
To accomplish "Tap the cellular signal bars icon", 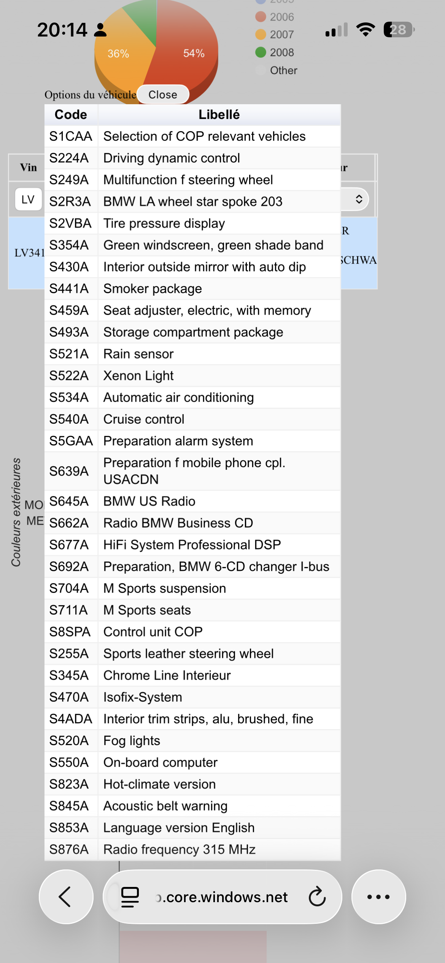I will click(337, 30).
